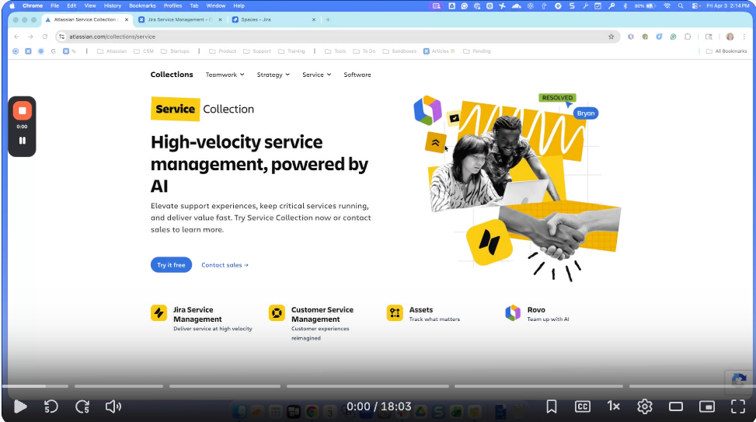
Task: Open the CSM bookmarks folder
Action: pyautogui.click(x=144, y=51)
